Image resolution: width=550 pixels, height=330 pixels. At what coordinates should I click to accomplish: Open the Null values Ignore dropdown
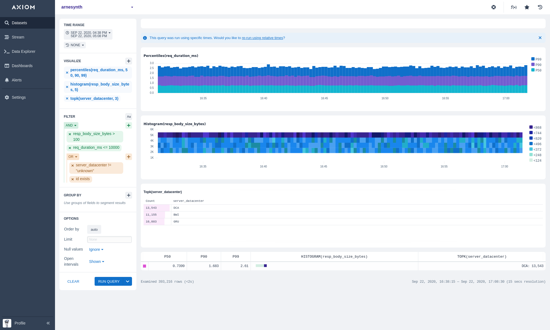tap(96, 249)
